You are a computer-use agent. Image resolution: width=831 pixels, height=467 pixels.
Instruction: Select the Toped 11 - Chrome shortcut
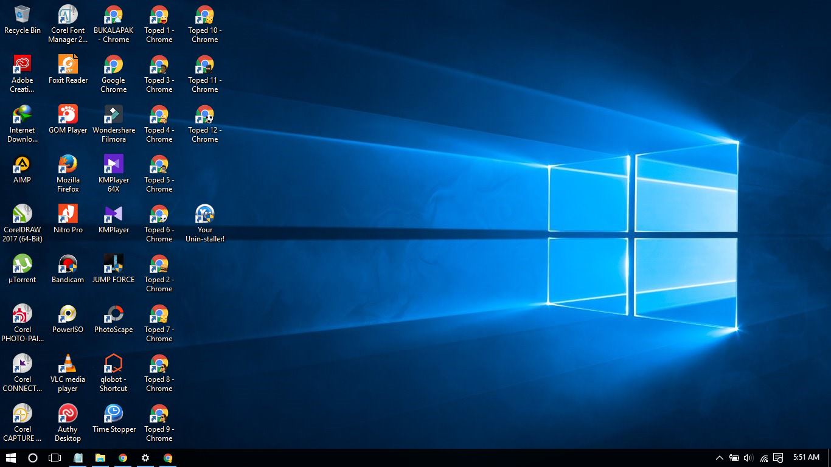[204, 74]
